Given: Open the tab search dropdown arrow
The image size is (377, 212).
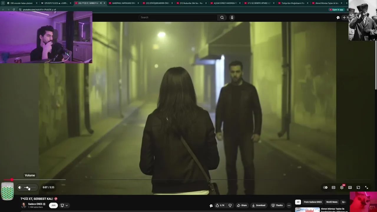Looking at the screenshot, I should [x=3, y=3].
